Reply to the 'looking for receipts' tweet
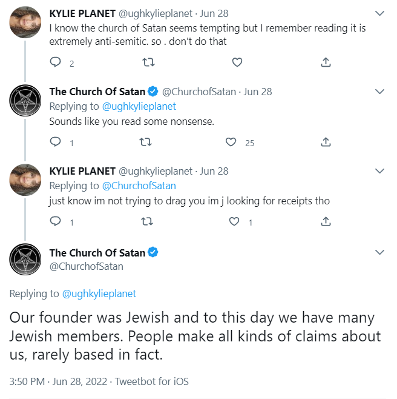Viewport: 397px width, 399px height. tap(55, 222)
